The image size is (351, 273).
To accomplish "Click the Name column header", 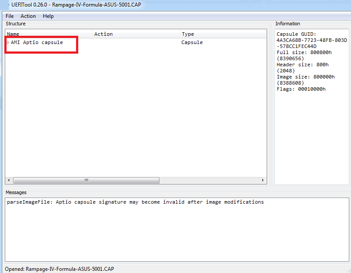I will point(49,34).
